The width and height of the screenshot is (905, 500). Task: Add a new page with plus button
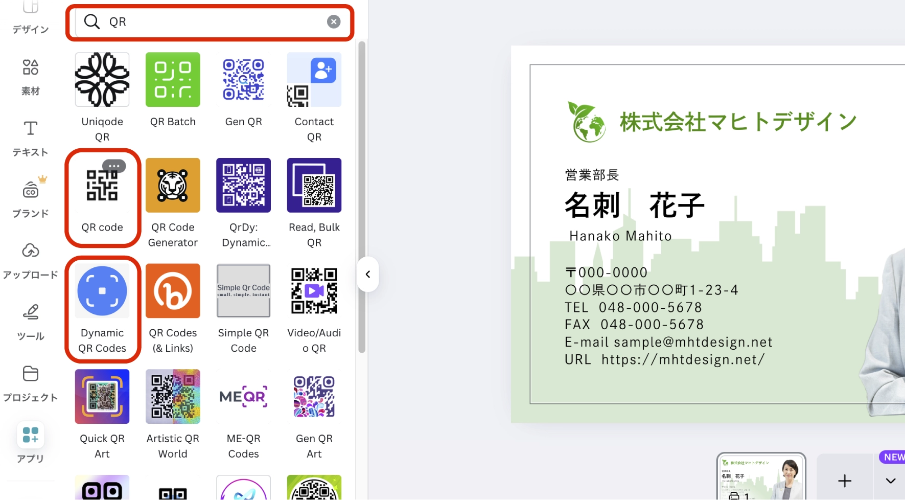[845, 481]
